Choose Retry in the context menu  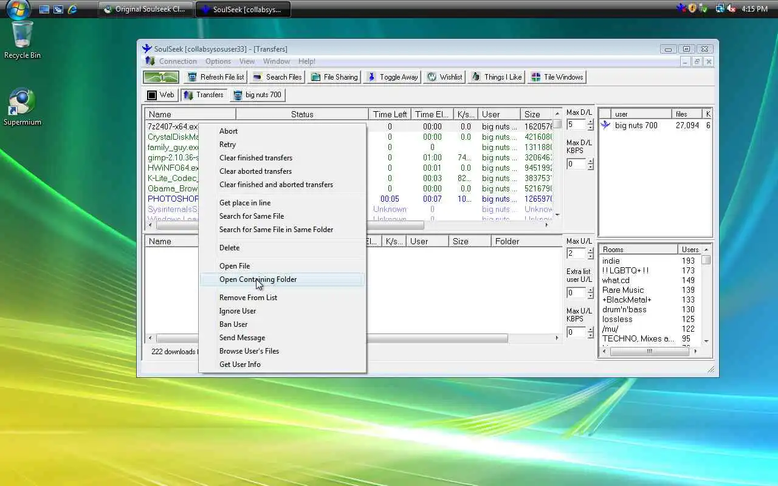click(283, 145)
